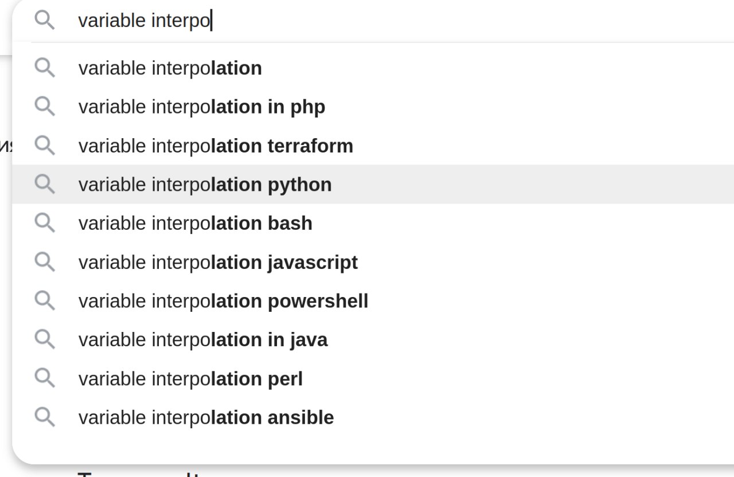This screenshot has height=477, width=734.
Task: Open 'variable interpolation ansible' suggestion
Action: pyautogui.click(x=373, y=417)
